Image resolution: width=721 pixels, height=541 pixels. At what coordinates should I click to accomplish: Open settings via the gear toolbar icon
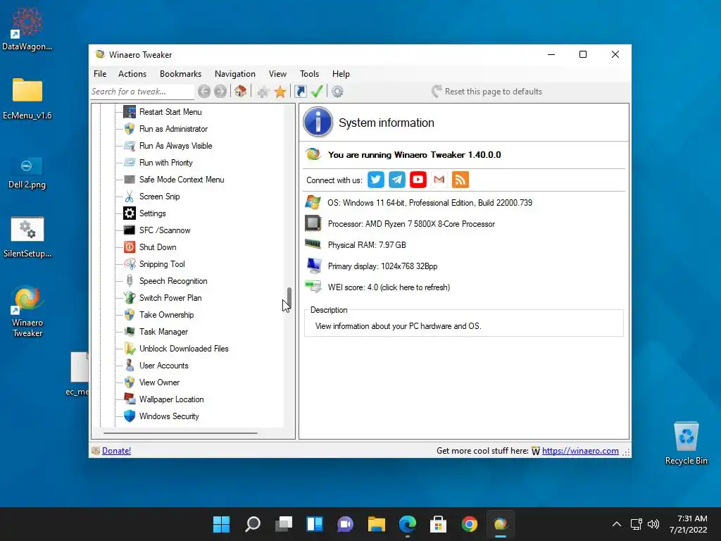[337, 92]
